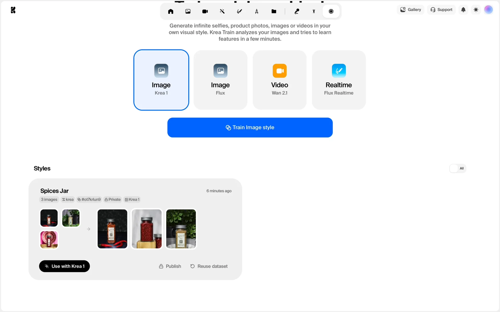Viewport: 500px width, 312px height.
Task: Toggle the All styles switch
Action: tap(458, 168)
